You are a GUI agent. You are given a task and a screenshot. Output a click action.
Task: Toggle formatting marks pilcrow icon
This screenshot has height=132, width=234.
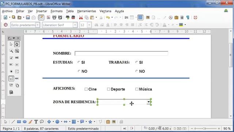(188, 18)
